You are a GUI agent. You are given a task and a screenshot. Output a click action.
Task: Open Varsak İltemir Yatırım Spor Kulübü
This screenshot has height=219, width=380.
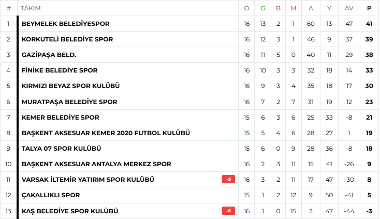click(x=87, y=180)
